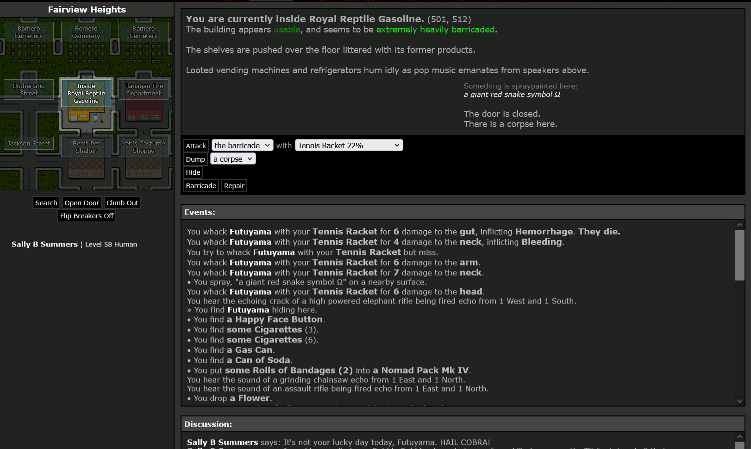Expand the corpse dump dropdown
The image size is (751, 449).
(x=233, y=159)
